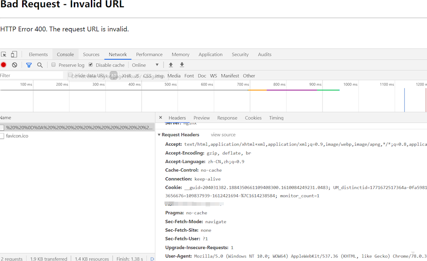
Task: Clear the network log
Action: pos(15,65)
